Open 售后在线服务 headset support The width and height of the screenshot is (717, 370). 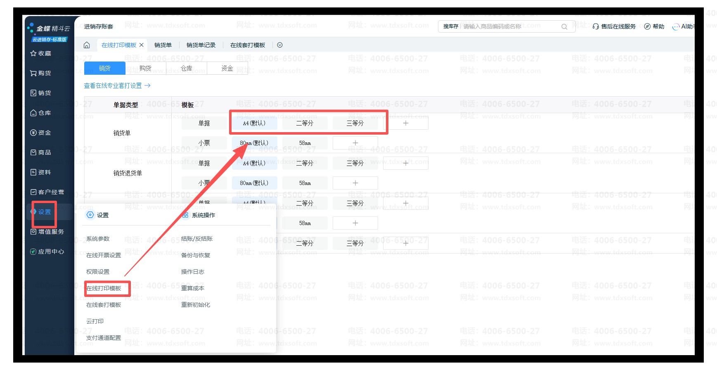pyautogui.click(x=614, y=26)
